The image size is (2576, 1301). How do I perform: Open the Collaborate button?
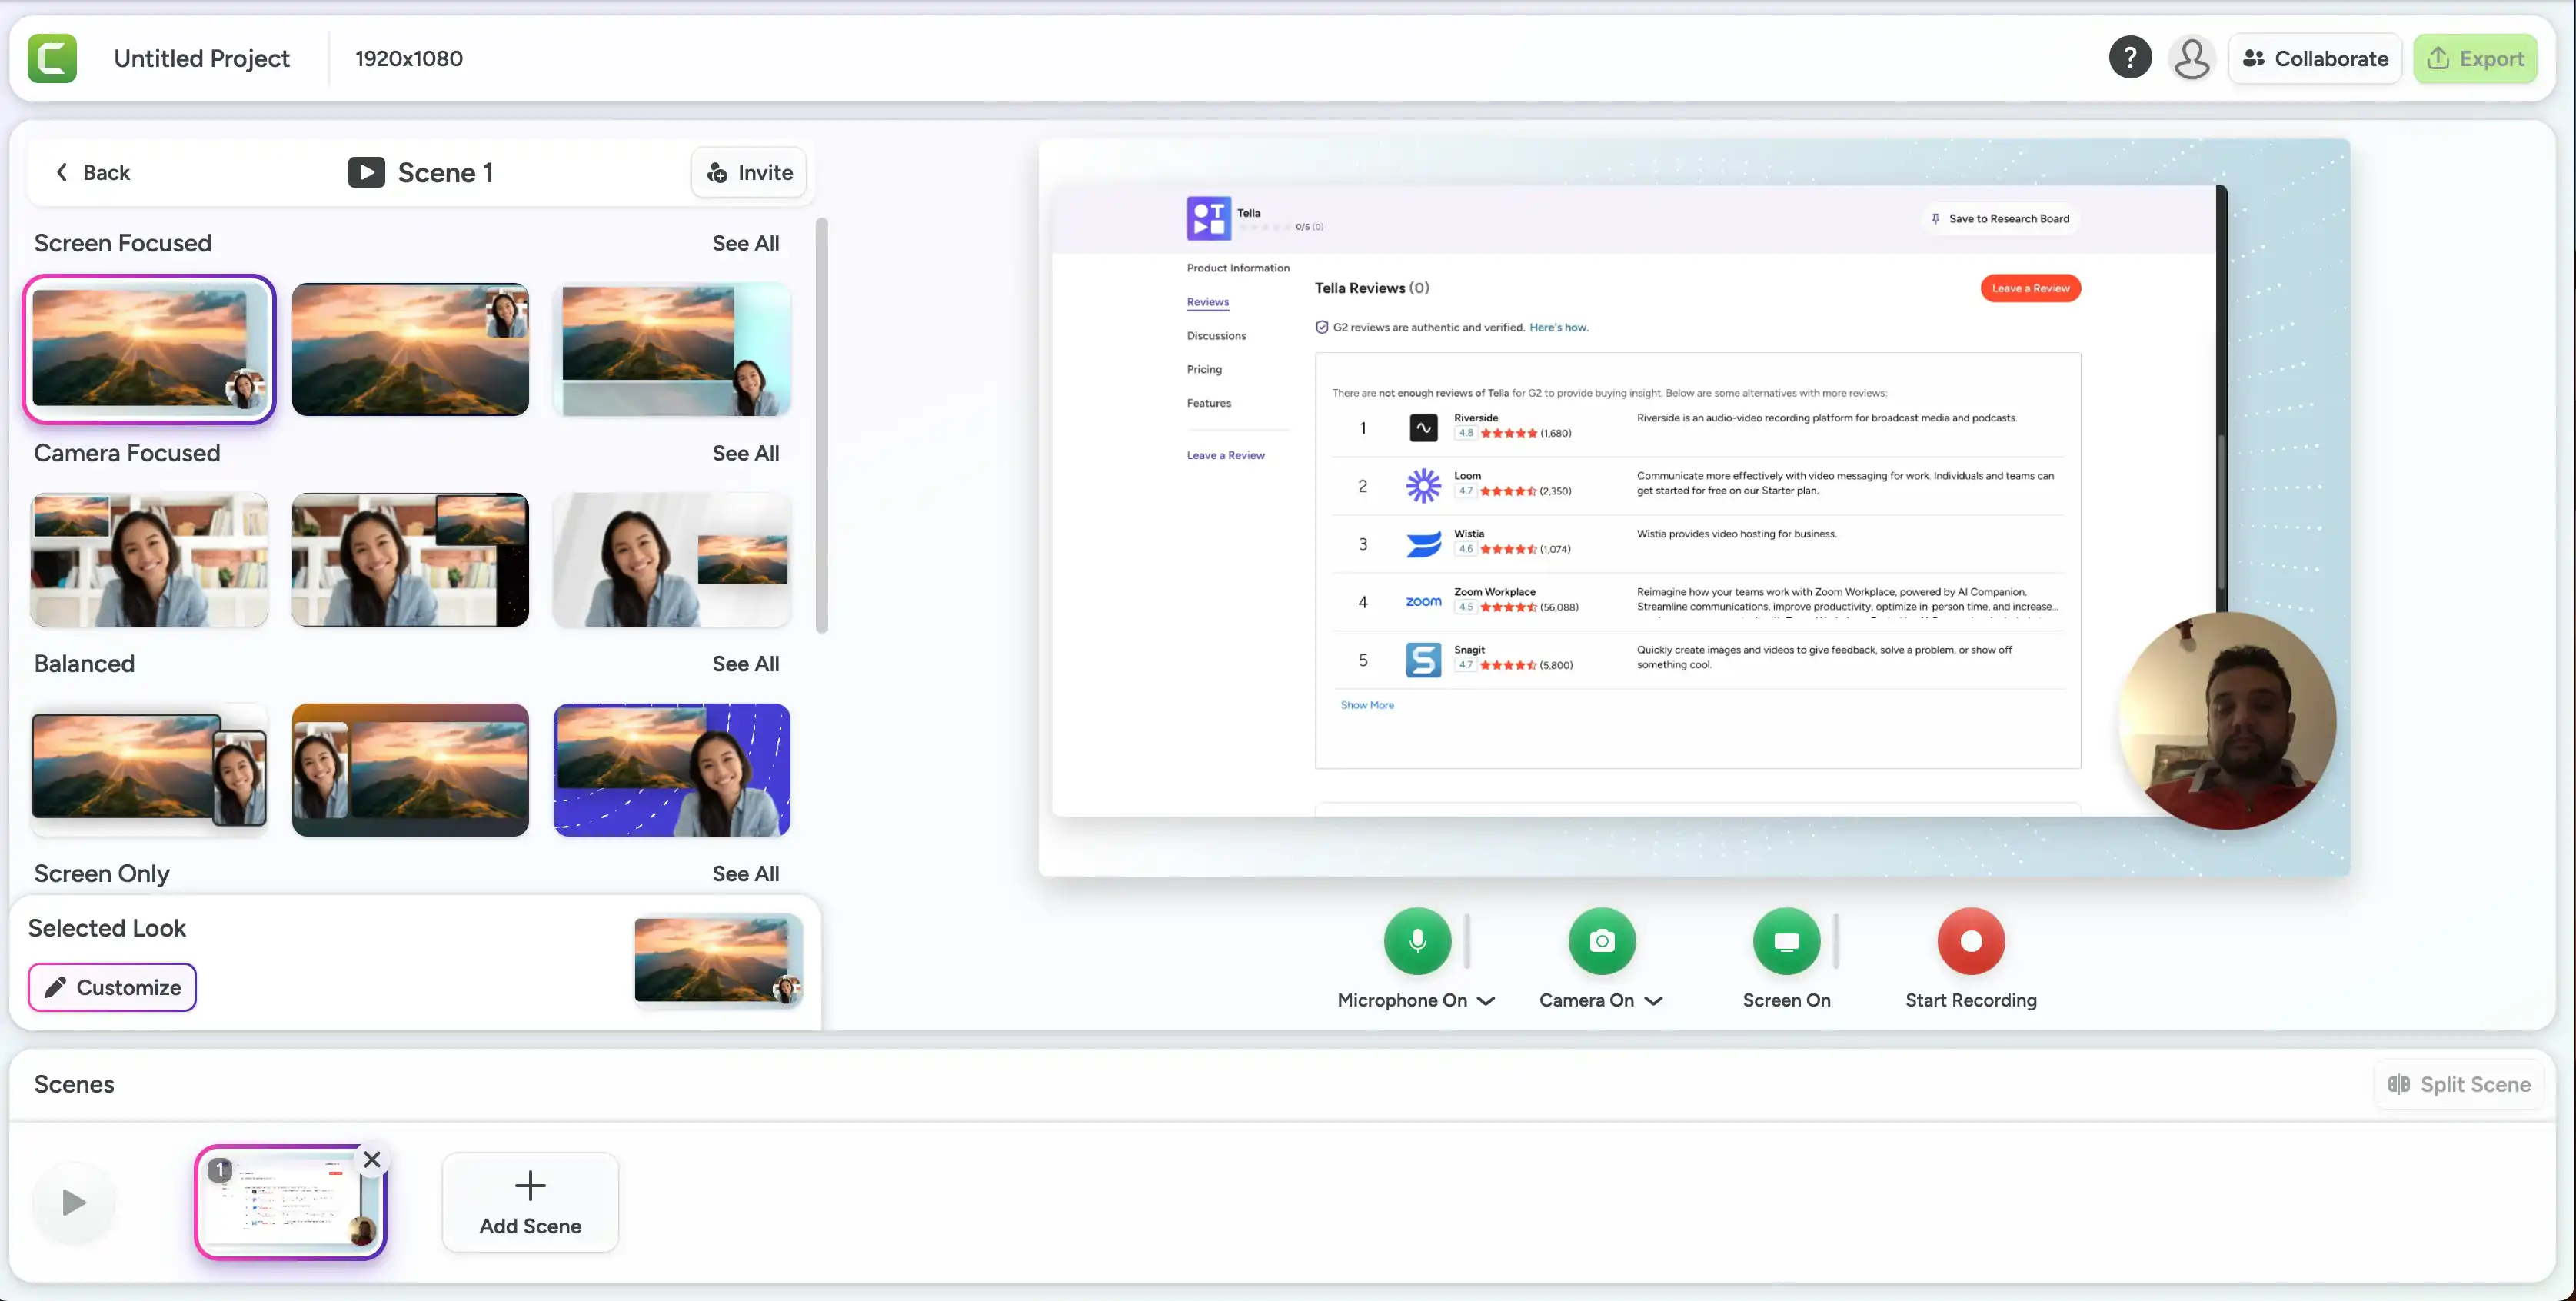coord(2314,58)
